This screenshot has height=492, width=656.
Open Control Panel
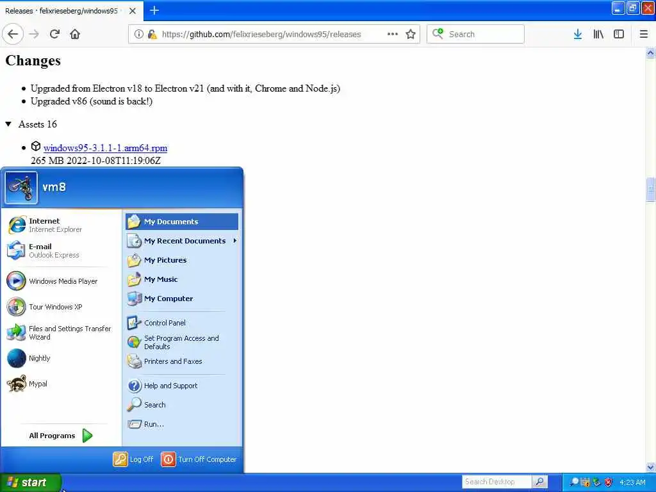pos(182,323)
